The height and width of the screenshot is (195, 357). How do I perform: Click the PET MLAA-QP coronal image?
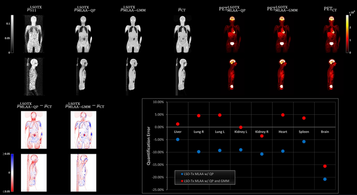[232, 34]
